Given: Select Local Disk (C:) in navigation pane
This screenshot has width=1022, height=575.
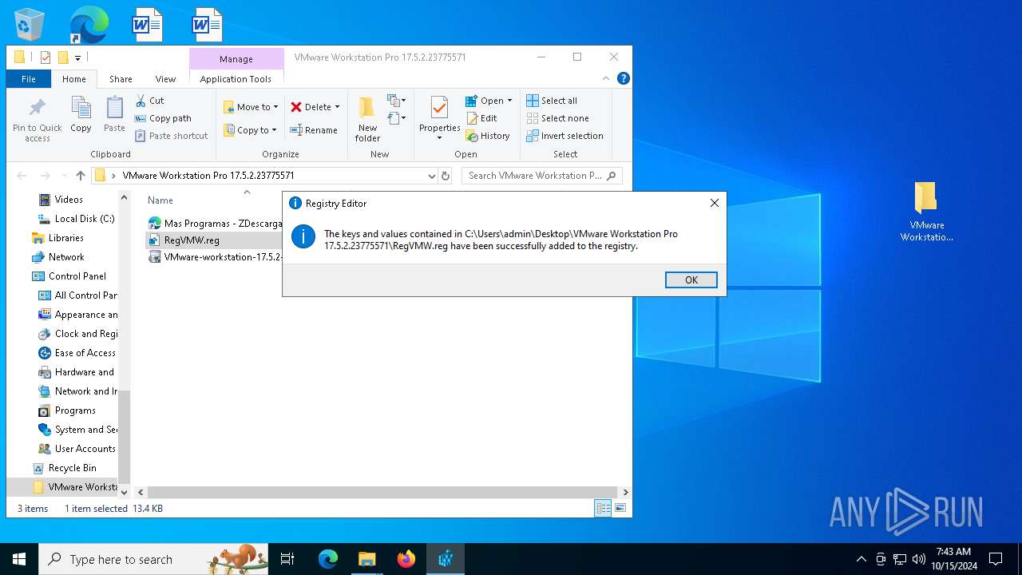Looking at the screenshot, I should [x=77, y=219].
